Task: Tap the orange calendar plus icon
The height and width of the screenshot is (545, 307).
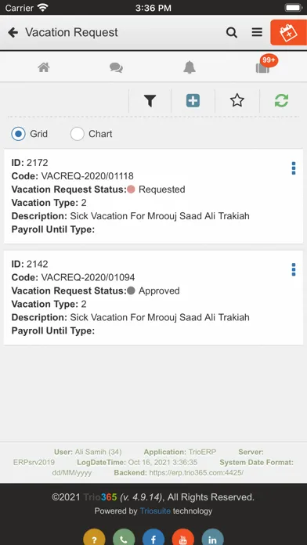Action: click(x=288, y=33)
